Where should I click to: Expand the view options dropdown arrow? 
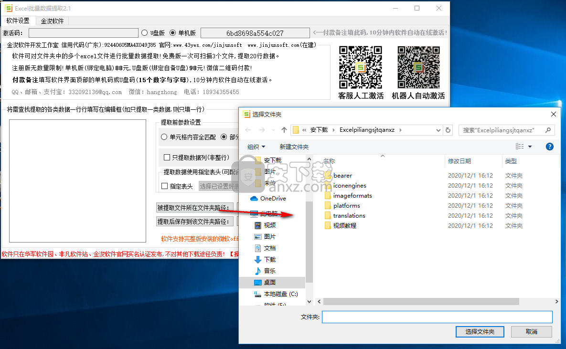click(530, 147)
